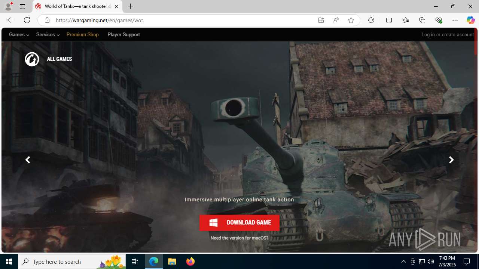This screenshot has width=479, height=269.
Task: Open Player Support page
Action: tap(123, 34)
